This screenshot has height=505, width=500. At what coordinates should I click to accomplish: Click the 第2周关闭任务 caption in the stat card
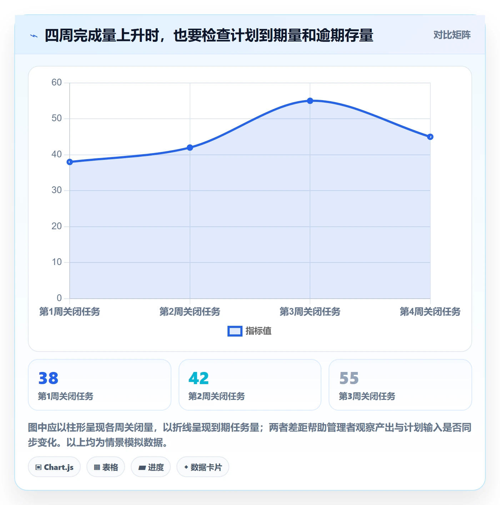(x=216, y=396)
